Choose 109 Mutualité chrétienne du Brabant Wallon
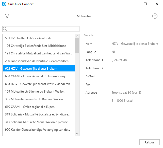163x148 pixels. click(x=39, y=92)
